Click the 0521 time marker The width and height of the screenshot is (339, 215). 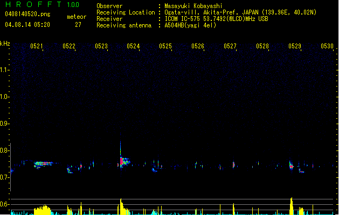click(36, 46)
